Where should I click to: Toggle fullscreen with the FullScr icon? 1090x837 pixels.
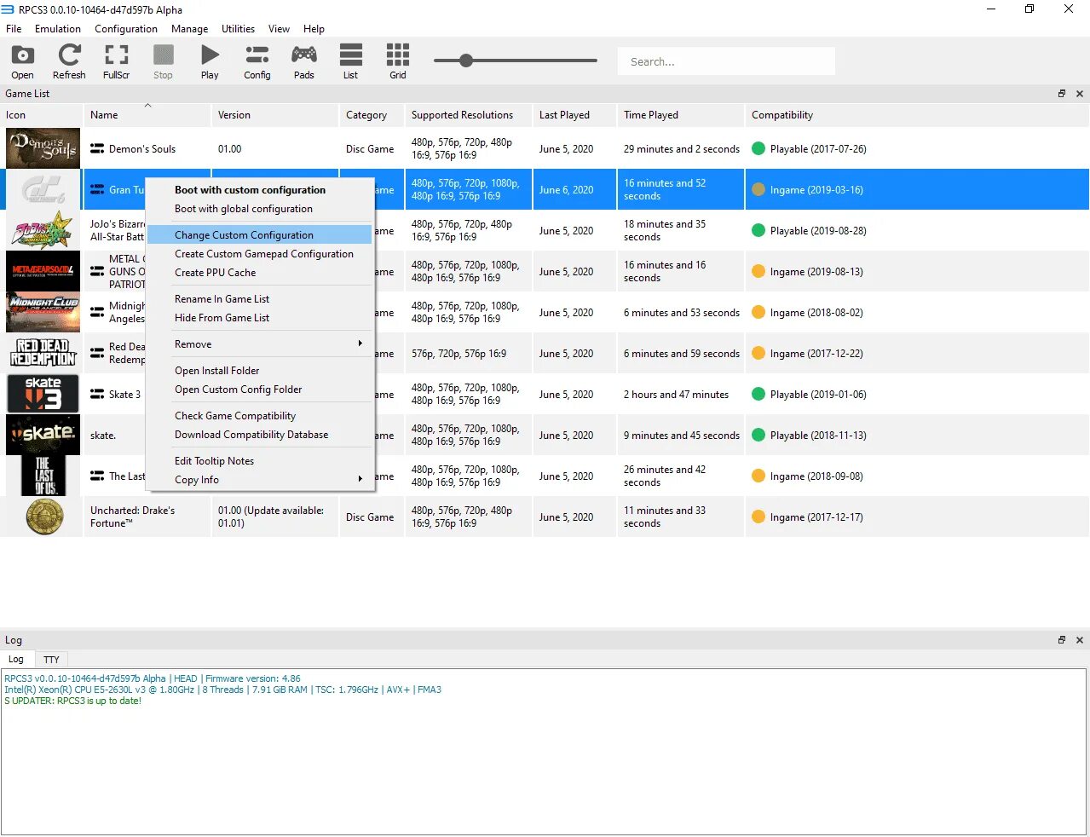[116, 61]
